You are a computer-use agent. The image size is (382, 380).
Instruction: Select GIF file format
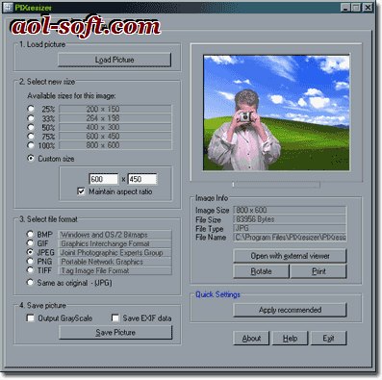pyautogui.click(x=30, y=243)
